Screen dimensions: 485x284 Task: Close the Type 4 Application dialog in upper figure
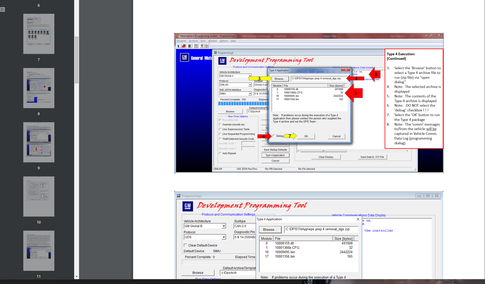pos(346,70)
